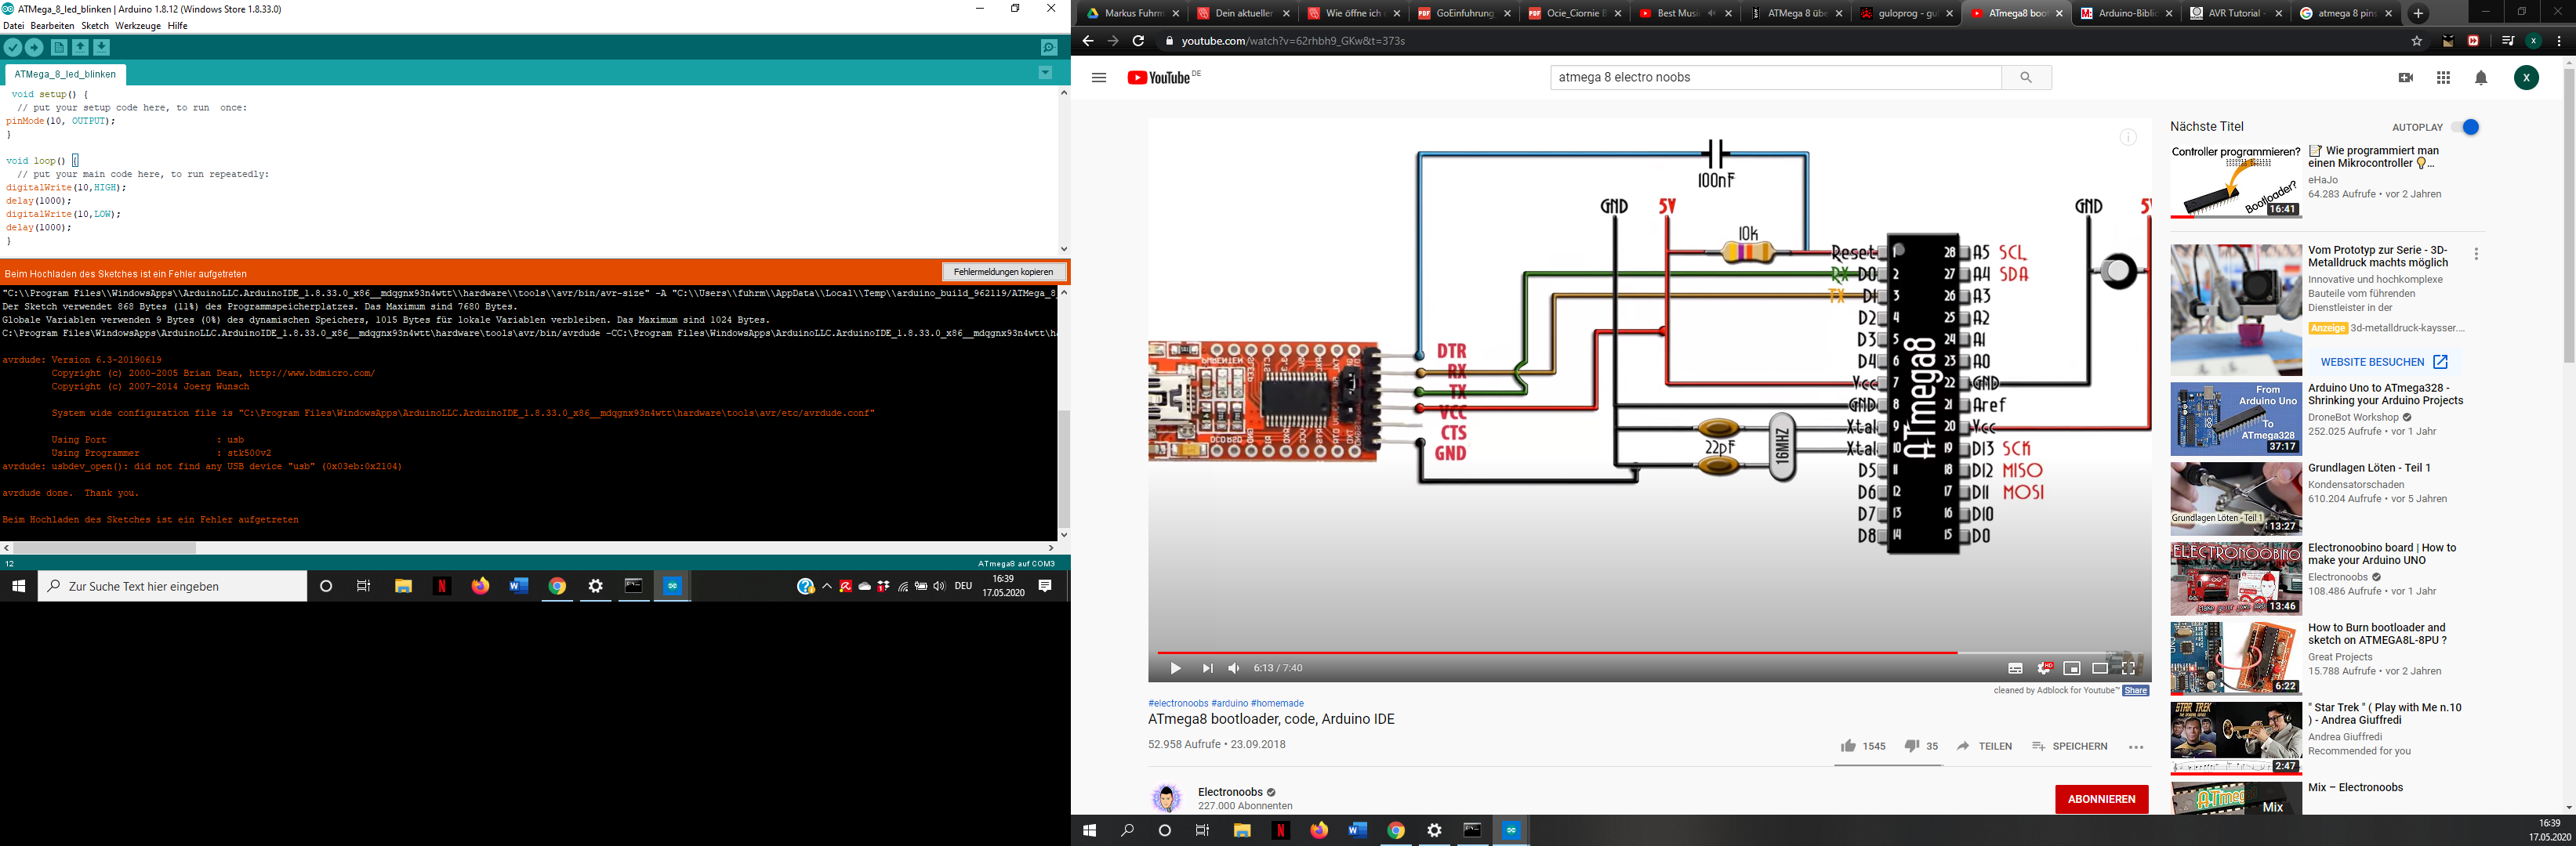Image resolution: width=2576 pixels, height=846 pixels.
Task: Create a new sketch in Arduino toolbar
Action: [59, 47]
